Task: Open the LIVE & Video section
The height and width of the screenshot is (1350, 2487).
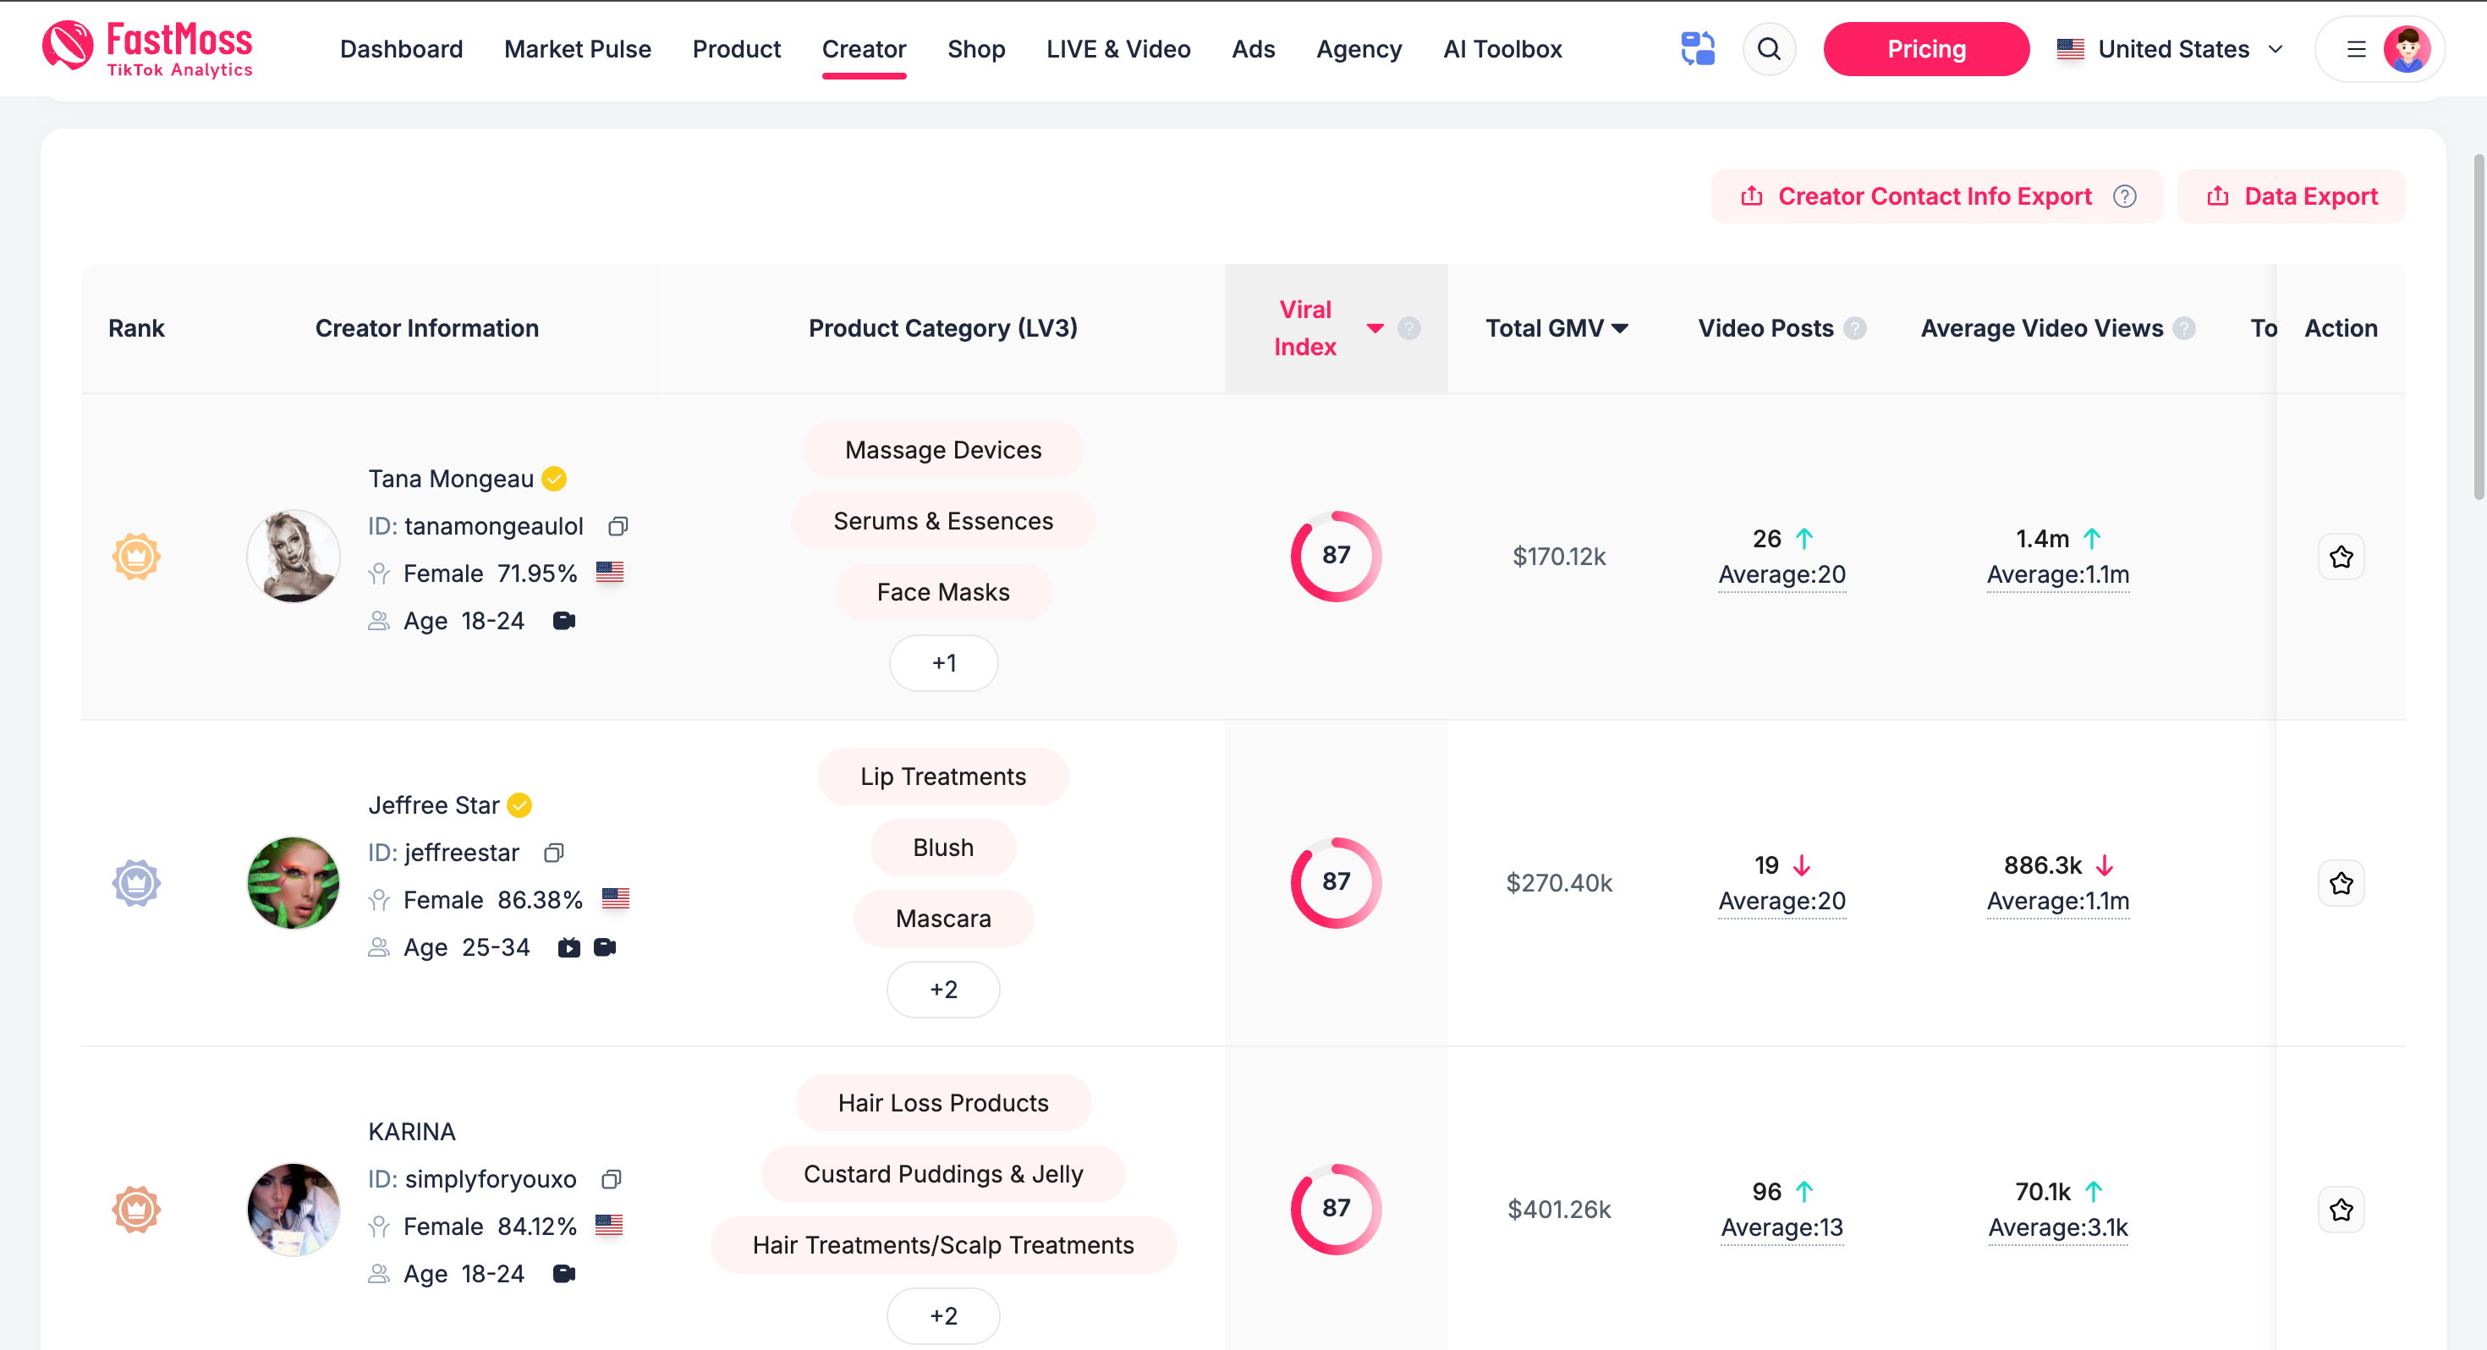Action: point(1118,48)
